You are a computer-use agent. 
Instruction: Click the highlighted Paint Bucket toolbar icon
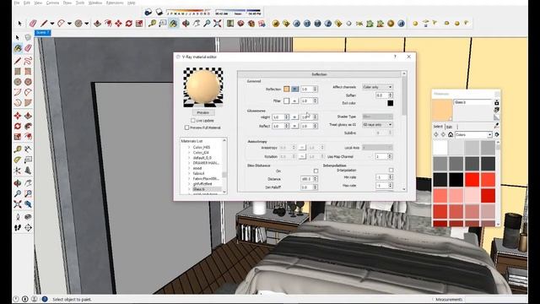(x=174, y=24)
